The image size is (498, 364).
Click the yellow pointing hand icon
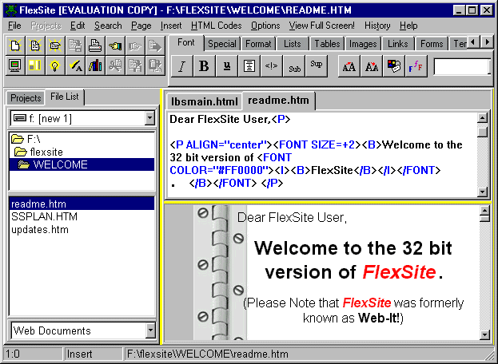[114, 45]
